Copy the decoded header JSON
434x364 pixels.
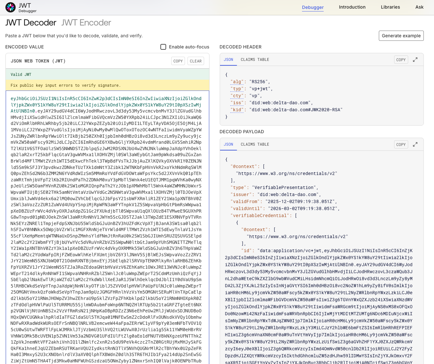click(x=401, y=60)
